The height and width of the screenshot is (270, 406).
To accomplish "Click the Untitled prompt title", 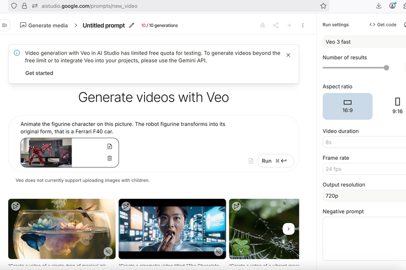I will click(x=103, y=25).
